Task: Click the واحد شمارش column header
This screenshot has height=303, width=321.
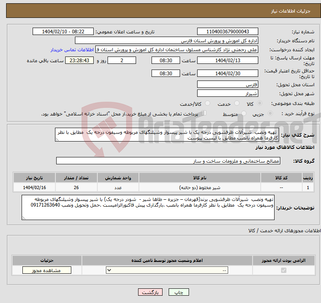Action: [118, 178]
